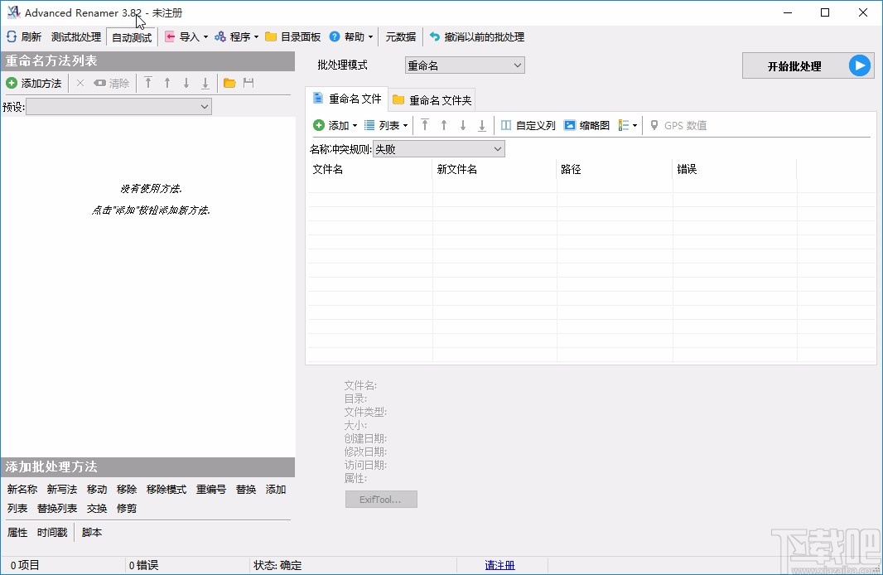
Task: Open the 请注册 registration link
Action: click(x=499, y=564)
